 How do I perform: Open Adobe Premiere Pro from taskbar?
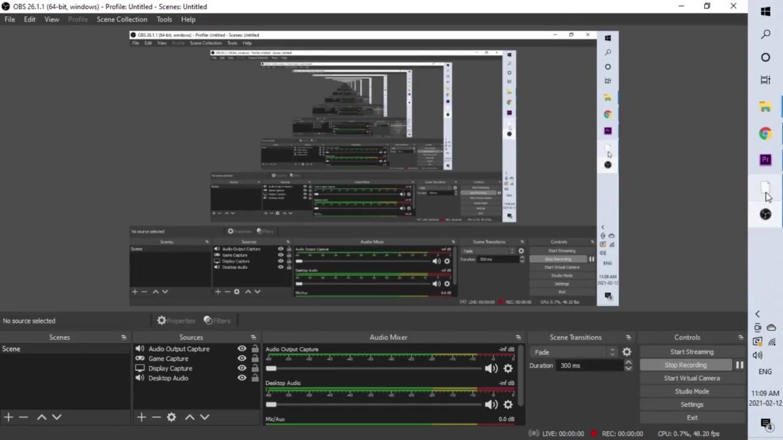point(765,159)
